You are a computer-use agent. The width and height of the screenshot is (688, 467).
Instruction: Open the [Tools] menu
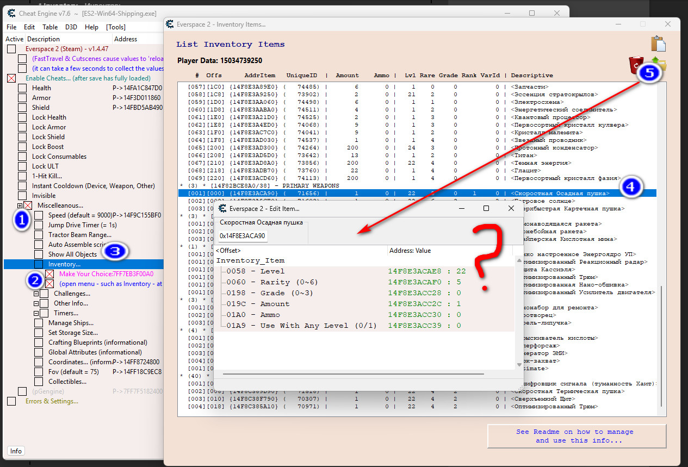(x=116, y=27)
